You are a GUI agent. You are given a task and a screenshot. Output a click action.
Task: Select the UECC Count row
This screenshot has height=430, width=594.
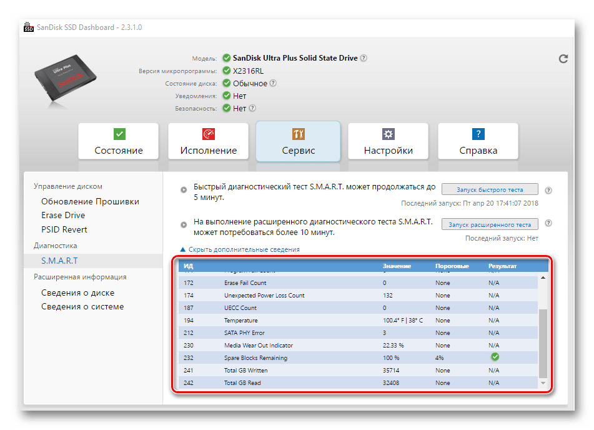pyautogui.click(x=359, y=308)
